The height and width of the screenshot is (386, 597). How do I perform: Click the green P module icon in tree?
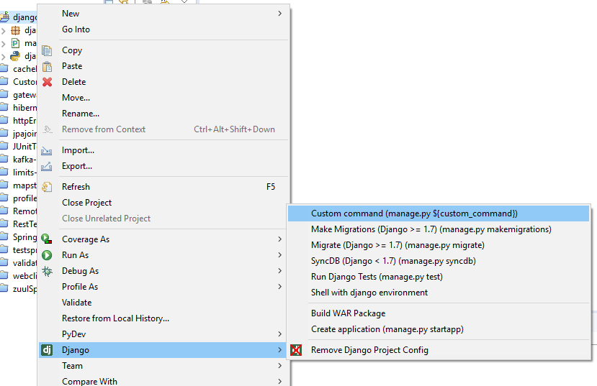click(15, 43)
